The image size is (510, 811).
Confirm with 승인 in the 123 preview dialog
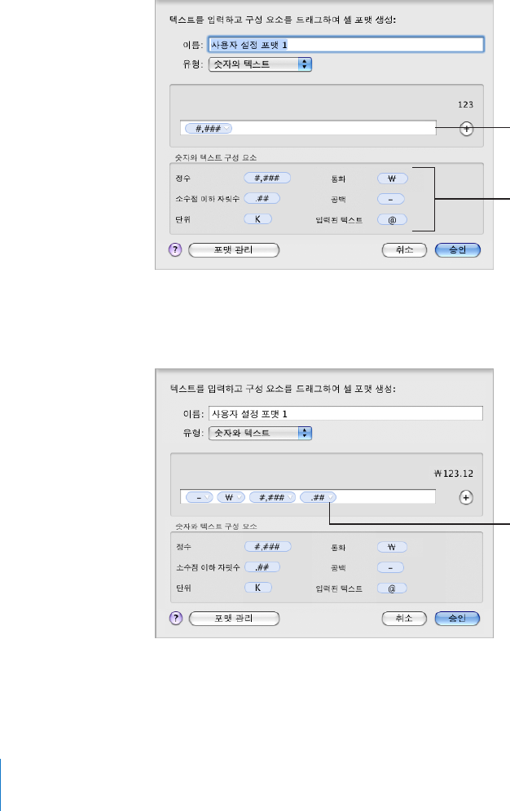point(458,250)
